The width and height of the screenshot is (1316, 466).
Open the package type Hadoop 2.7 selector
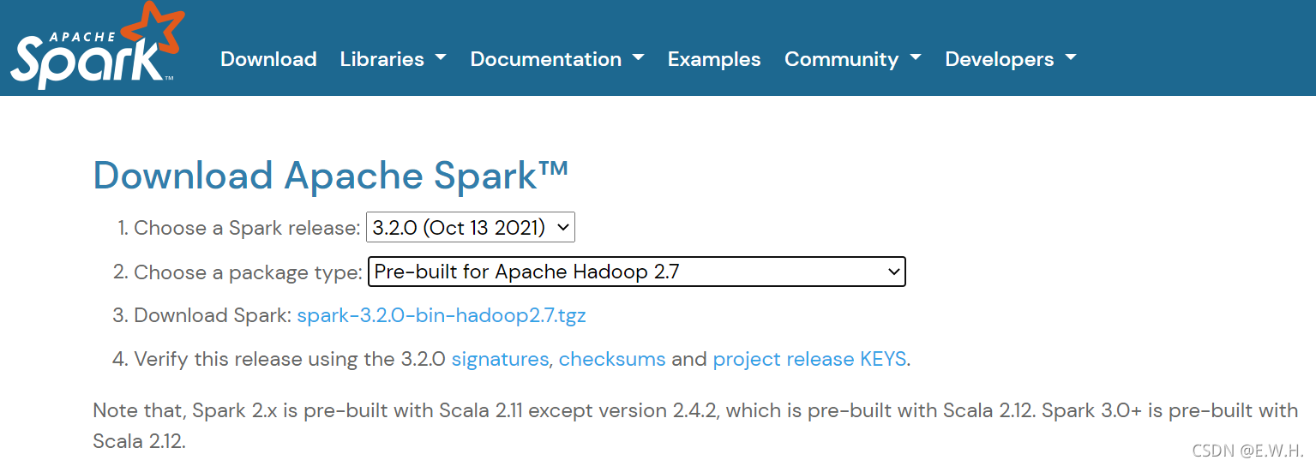(637, 272)
